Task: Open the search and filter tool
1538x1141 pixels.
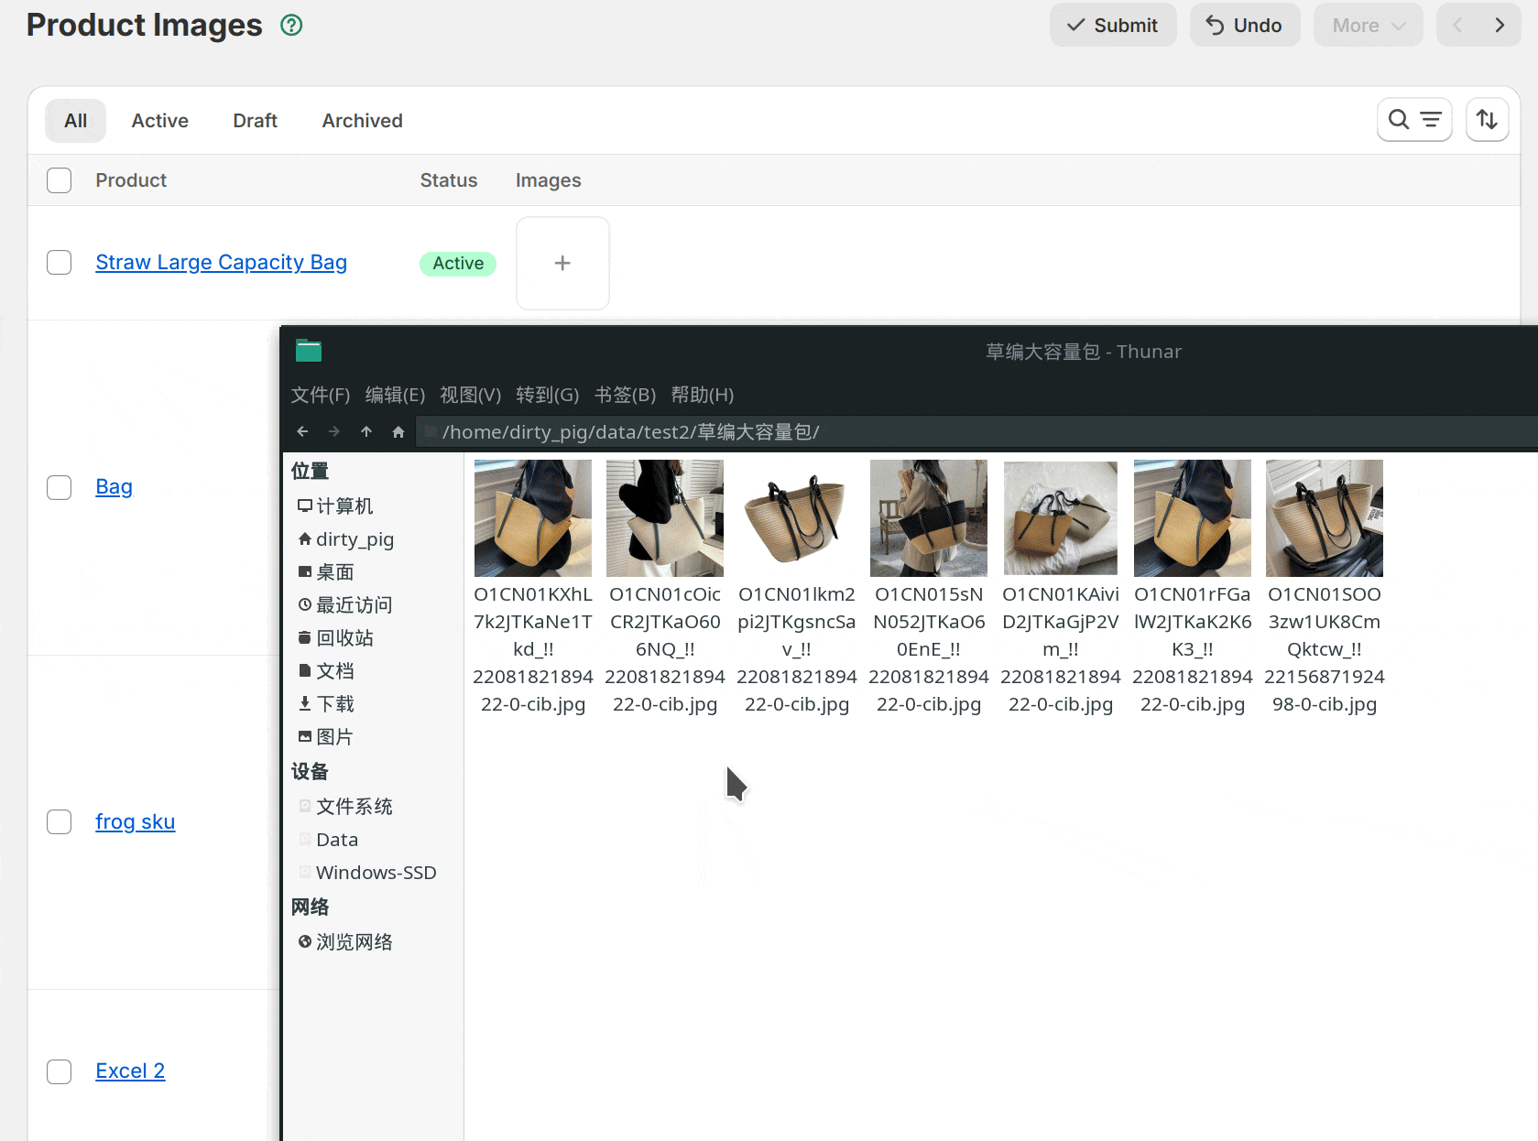Action: pyautogui.click(x=1413, y=120)
